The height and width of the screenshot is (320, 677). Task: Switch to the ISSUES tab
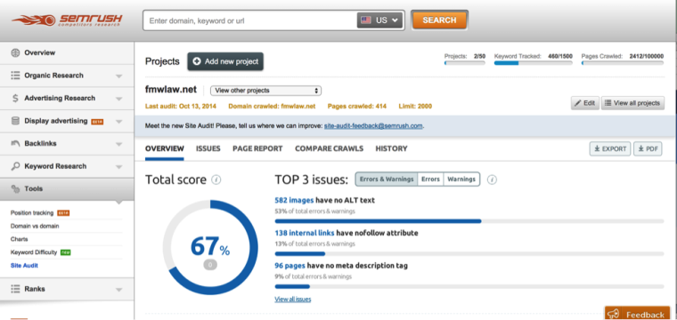coord(208,148)
